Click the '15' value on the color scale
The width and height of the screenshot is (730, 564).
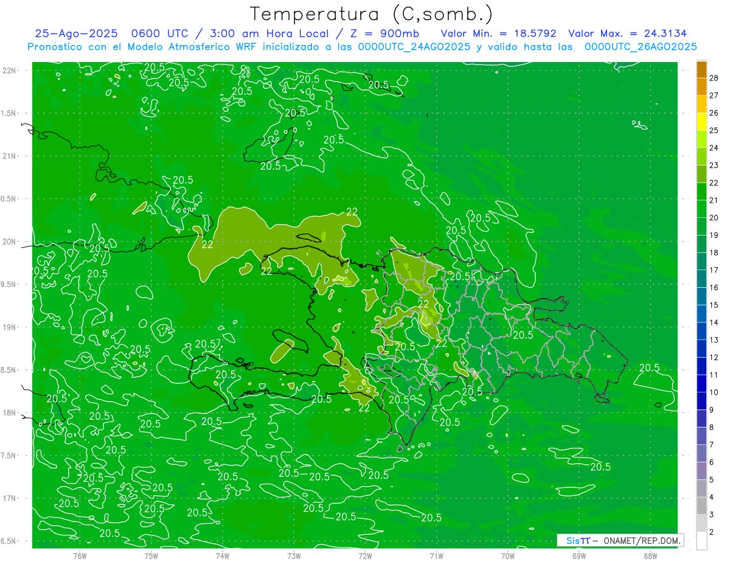click(714, 305)
